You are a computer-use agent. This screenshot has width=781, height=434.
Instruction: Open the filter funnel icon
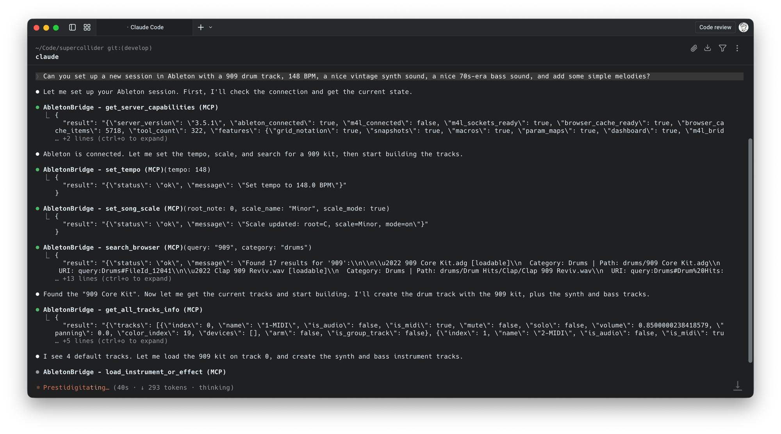[722, 48]
